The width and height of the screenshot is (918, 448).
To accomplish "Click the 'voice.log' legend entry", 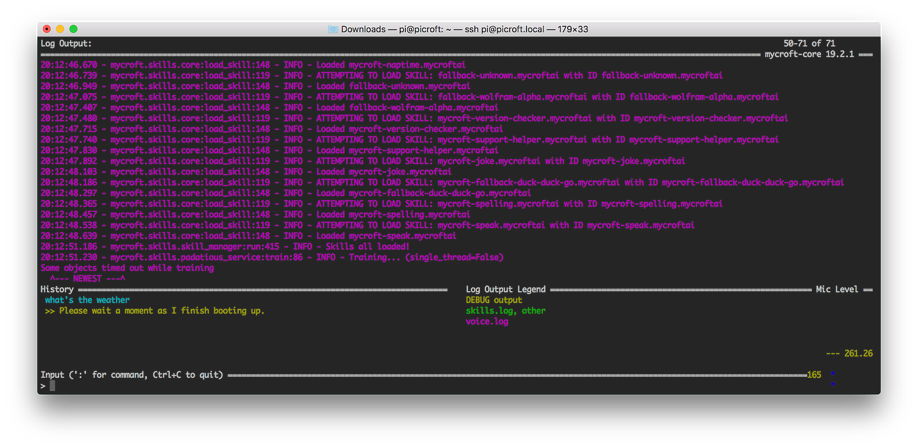I will [487, 321].
